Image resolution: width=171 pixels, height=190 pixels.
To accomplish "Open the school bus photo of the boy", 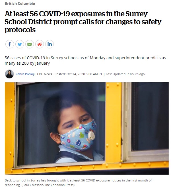I will 87,128.
